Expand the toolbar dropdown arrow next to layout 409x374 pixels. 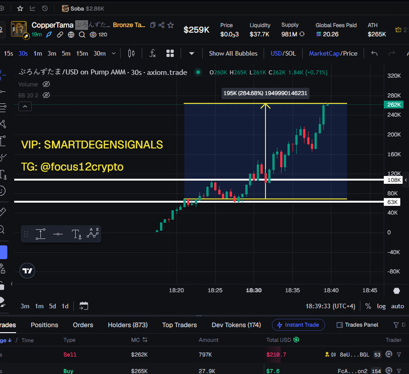[x=192, y=54]
